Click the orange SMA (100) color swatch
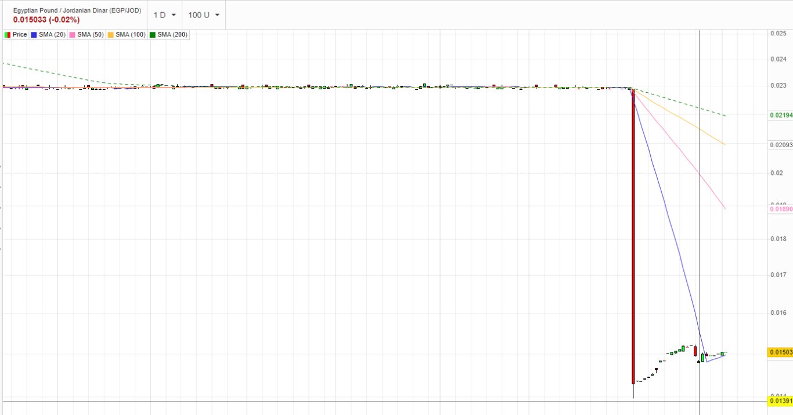Screen dimensions: 793x415 pos(110,35)
